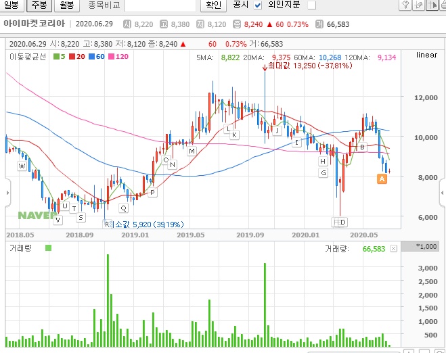Switch to the 일봉 daily chart tab
Viewport: 446px width, 353px height.
point(12,5)
